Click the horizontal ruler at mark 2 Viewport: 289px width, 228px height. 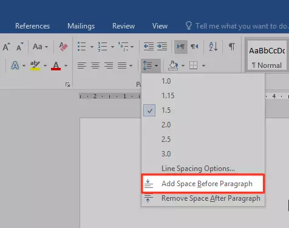pos(95,96)
